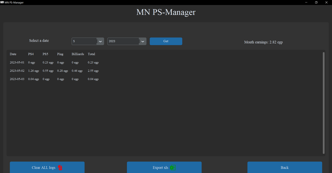
Task: Click the Billiards column header
Action: point(78,54)
